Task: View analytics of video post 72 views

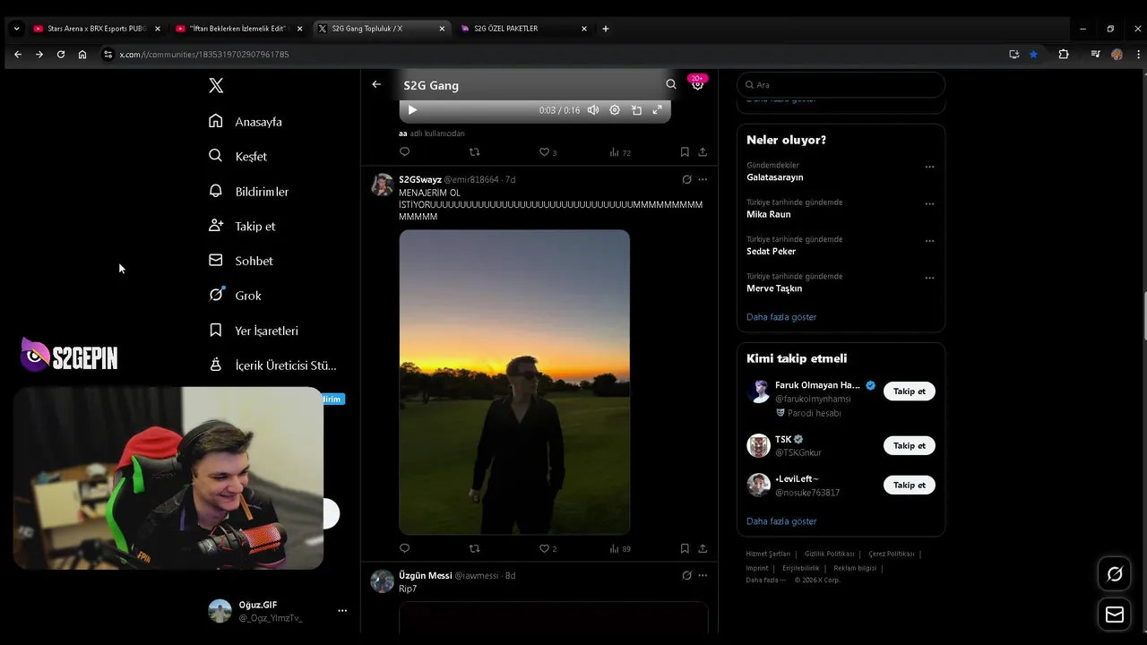Action: (x=620, y=152)
